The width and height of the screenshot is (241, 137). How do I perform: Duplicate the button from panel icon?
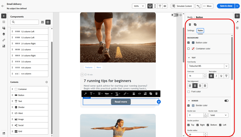pyautogui.click(x=195, y=25)
